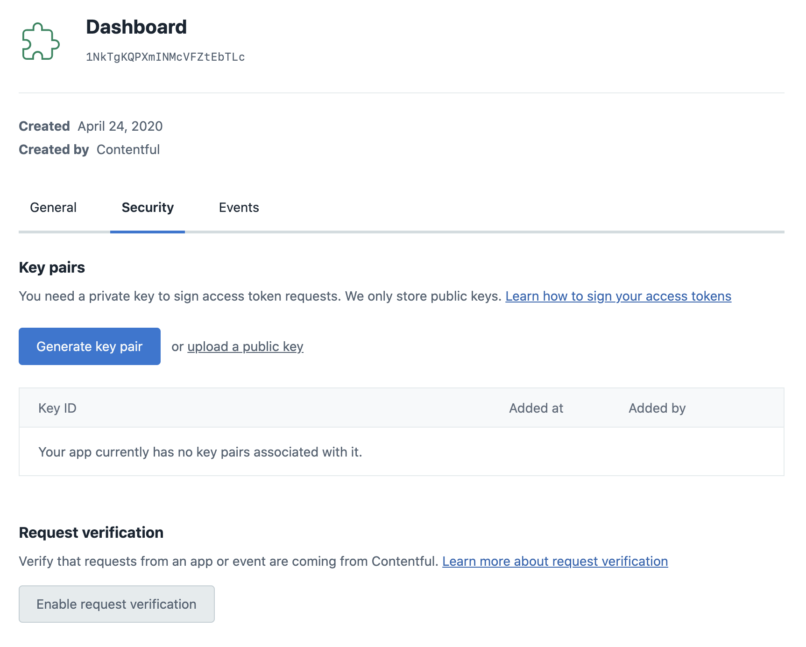
Task: Click the Key pairs section heading
Action: 51,267
